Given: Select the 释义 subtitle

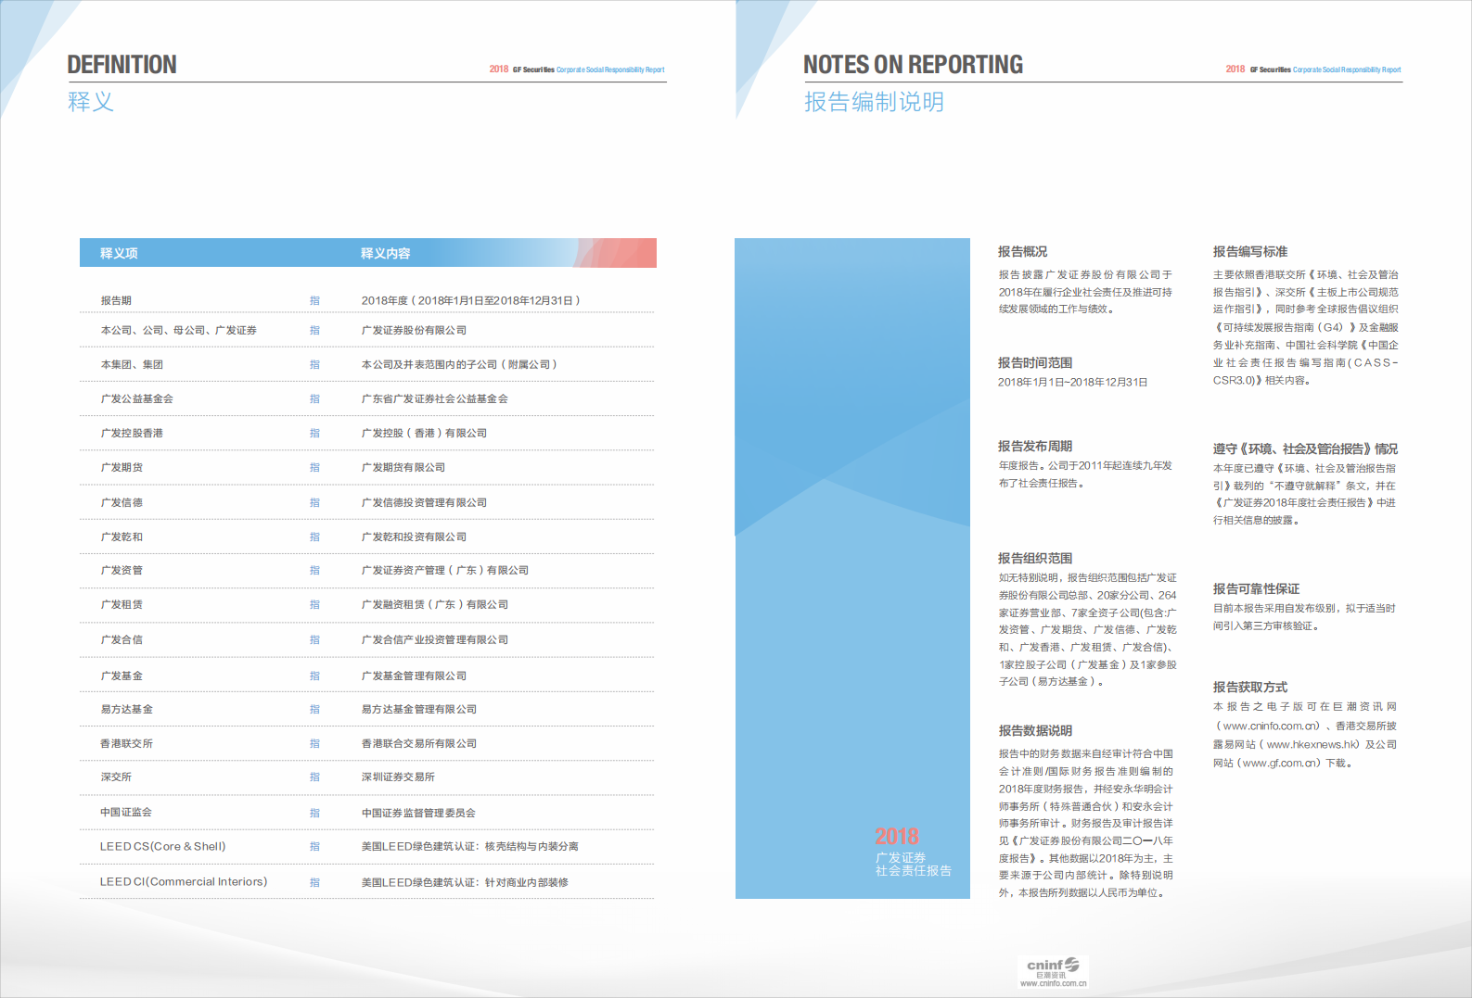Looking at the screenshot, I should (x=91, y=102).
